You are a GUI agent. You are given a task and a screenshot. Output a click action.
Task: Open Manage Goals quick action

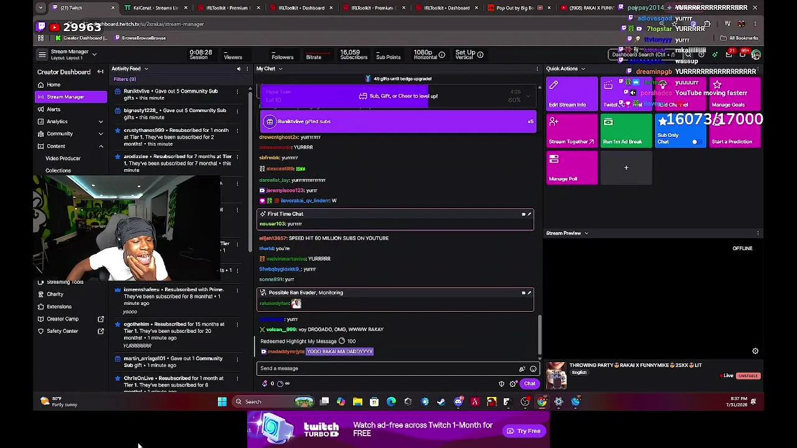pyautogui.click(x=735, y=93)
